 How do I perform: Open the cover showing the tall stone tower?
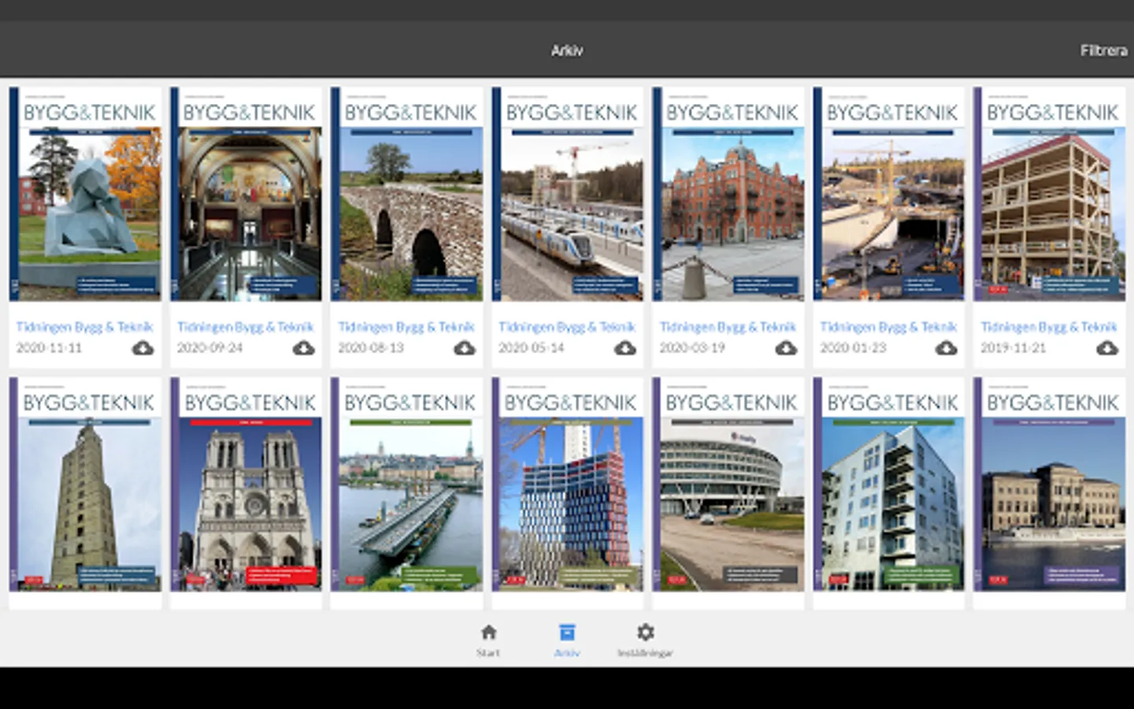[x=85, y=484]
